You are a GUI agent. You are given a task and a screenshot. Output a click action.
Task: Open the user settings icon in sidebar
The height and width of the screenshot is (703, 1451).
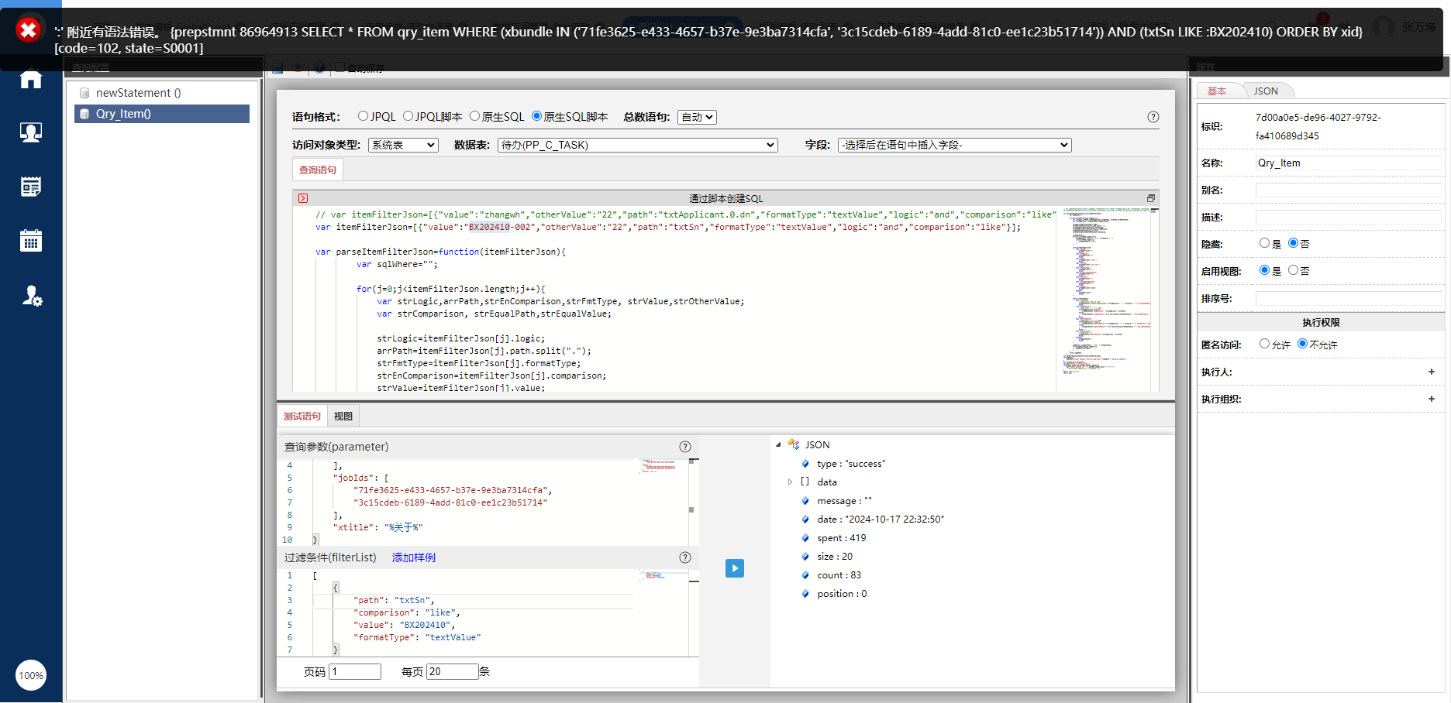coord(31,296)
